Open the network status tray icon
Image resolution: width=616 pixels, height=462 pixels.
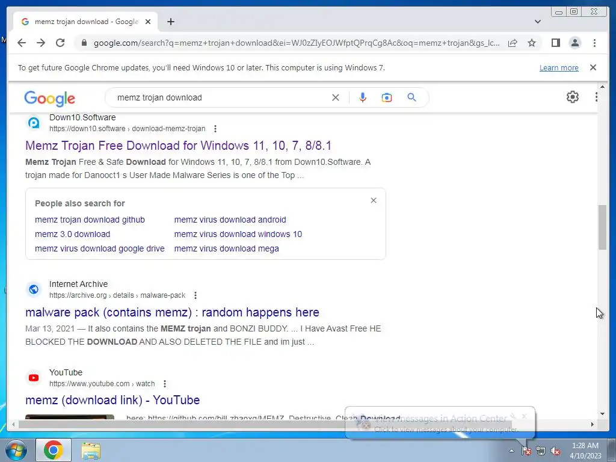(x=541, y=451)
